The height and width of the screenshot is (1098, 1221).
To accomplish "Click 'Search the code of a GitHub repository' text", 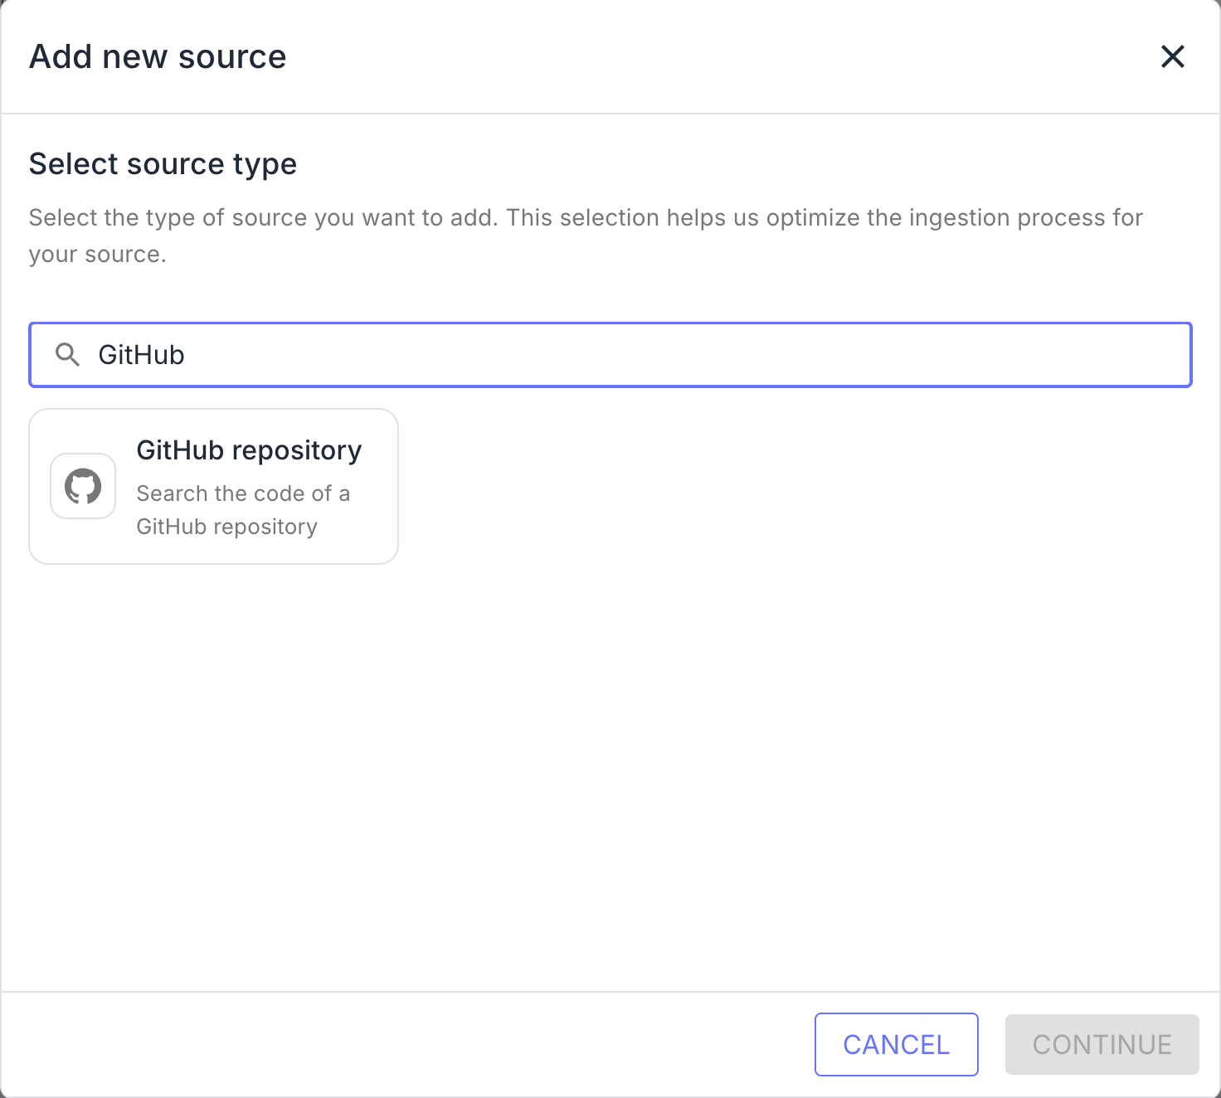I will coord(243,510).
